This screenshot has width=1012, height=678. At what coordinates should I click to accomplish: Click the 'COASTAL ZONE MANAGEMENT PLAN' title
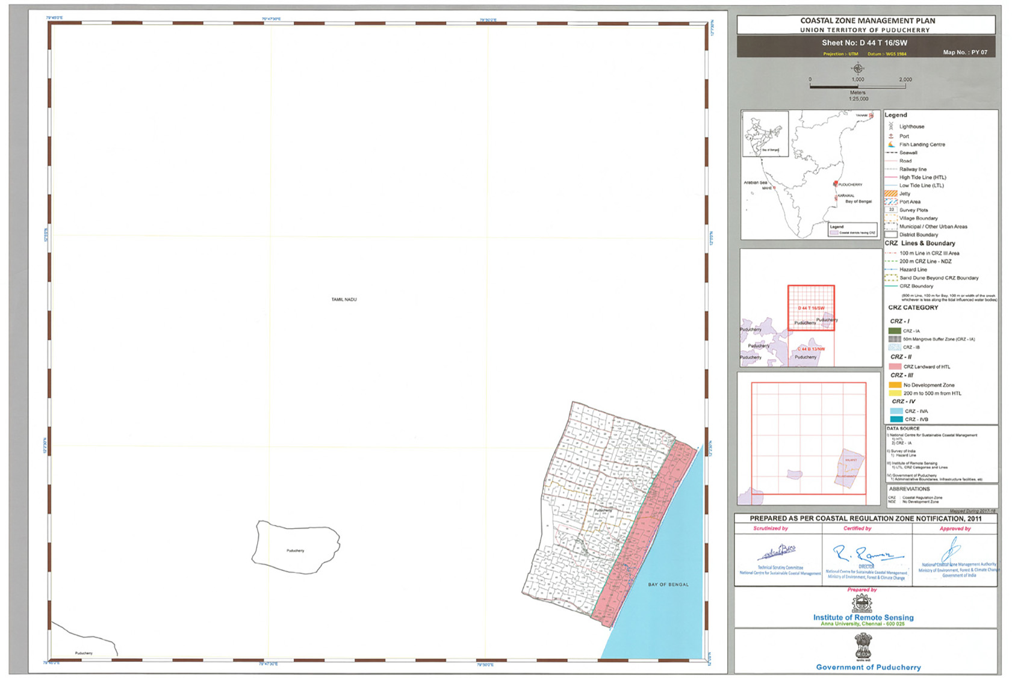pos(868,20)
